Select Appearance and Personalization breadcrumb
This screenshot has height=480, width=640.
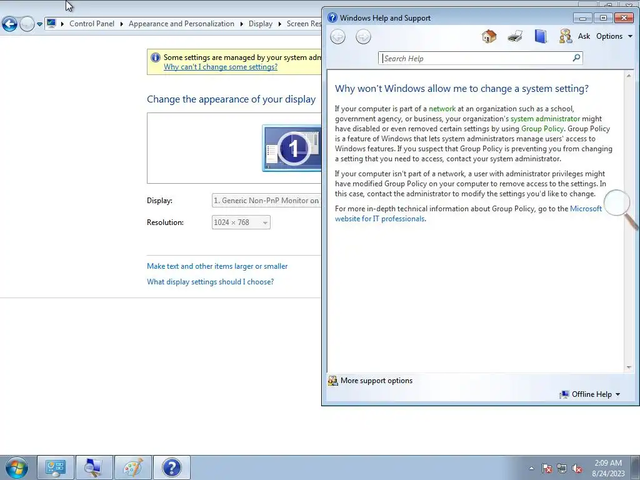click(181, 24)
